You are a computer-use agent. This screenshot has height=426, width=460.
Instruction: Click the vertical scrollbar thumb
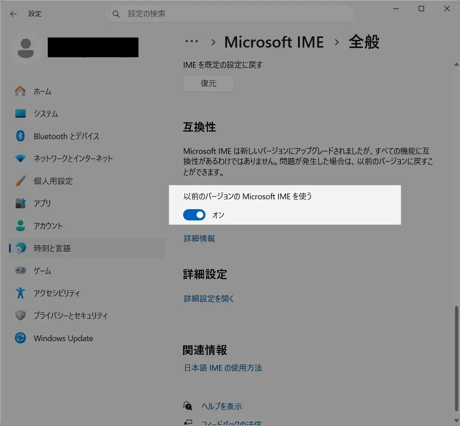coord(456,358)
